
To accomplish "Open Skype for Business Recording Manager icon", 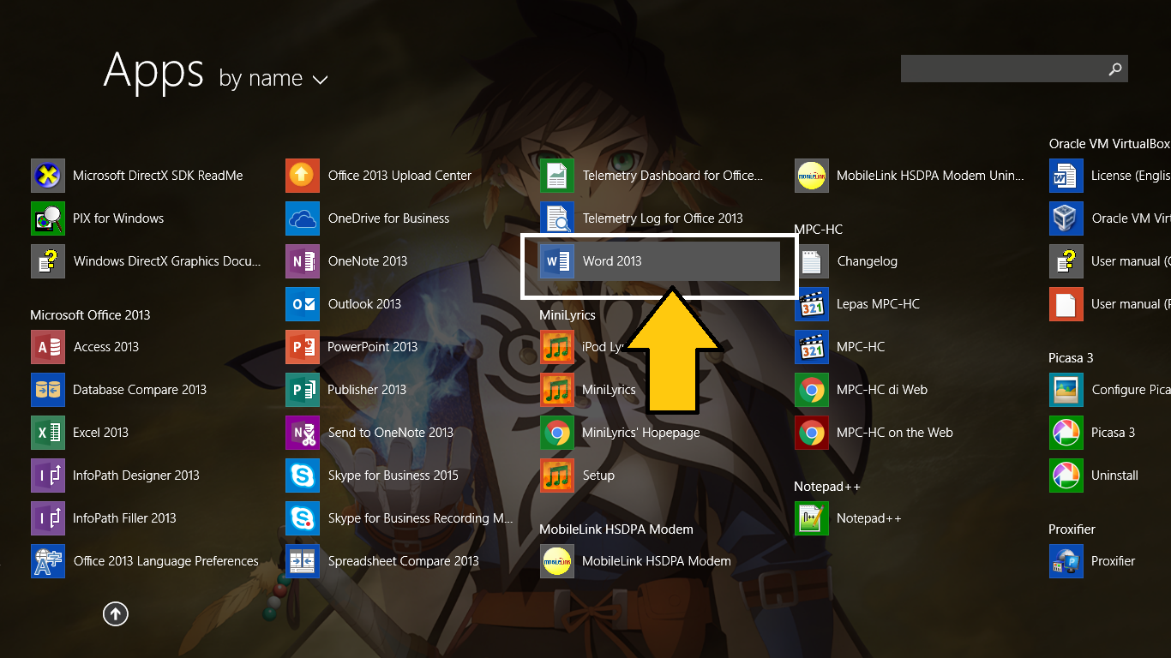I will tap(303, 518).
